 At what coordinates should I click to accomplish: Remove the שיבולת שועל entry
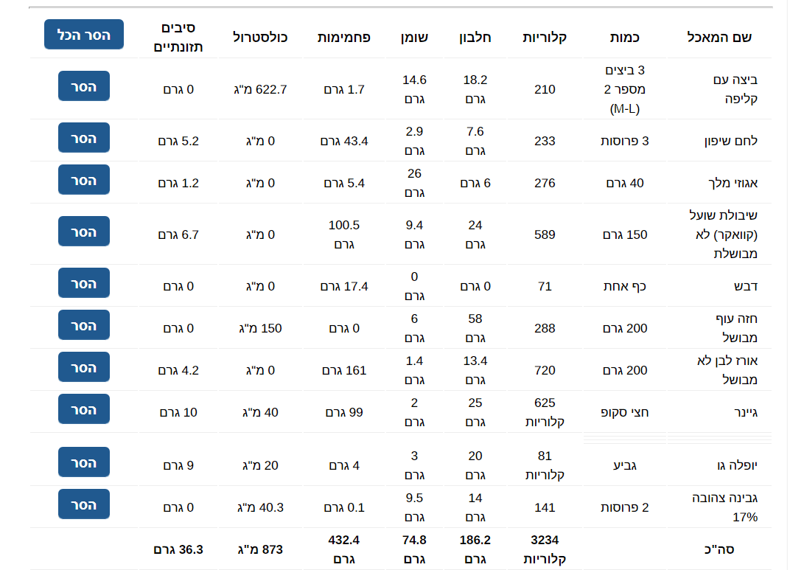coord(83,231)
